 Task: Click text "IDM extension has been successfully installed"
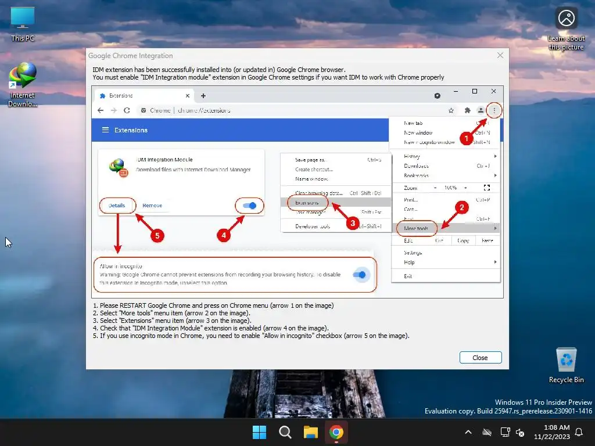219,70
